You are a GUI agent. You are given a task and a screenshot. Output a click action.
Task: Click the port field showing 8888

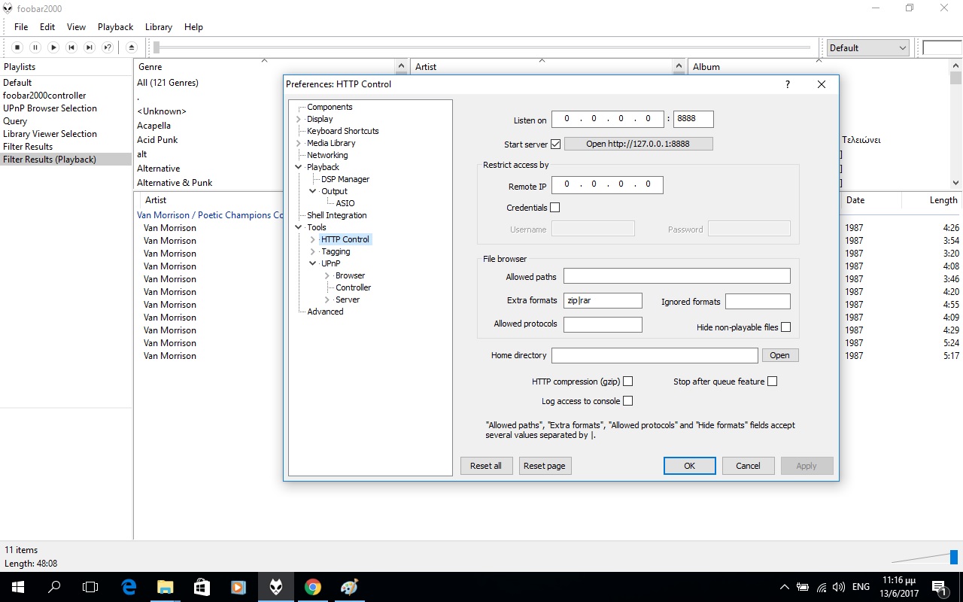coord(694,119)
